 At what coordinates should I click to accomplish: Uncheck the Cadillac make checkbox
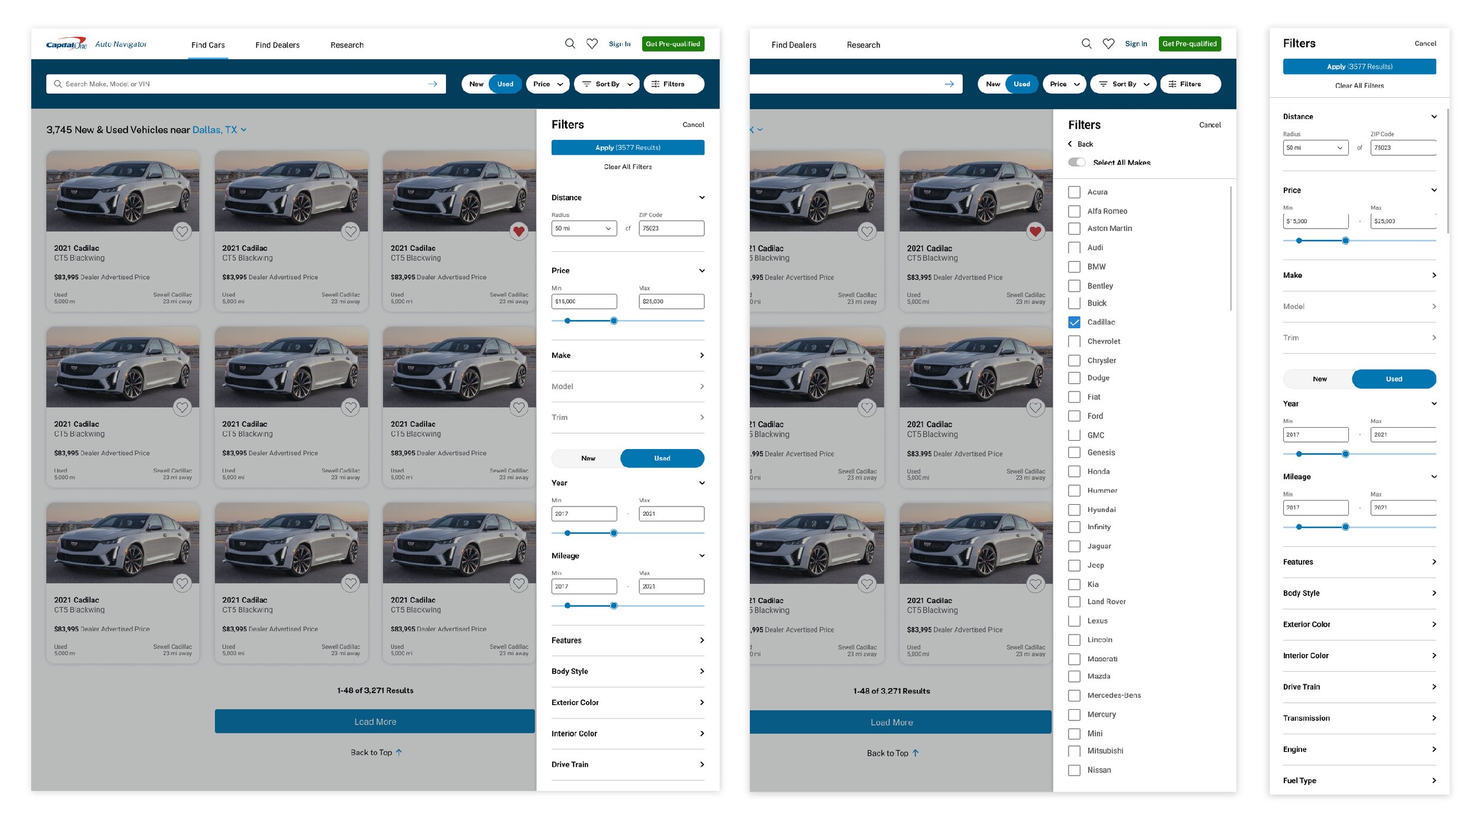pos(1074,322)
